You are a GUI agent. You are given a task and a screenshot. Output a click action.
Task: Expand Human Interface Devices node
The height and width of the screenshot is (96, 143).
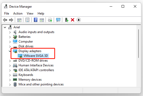point(10,66)
